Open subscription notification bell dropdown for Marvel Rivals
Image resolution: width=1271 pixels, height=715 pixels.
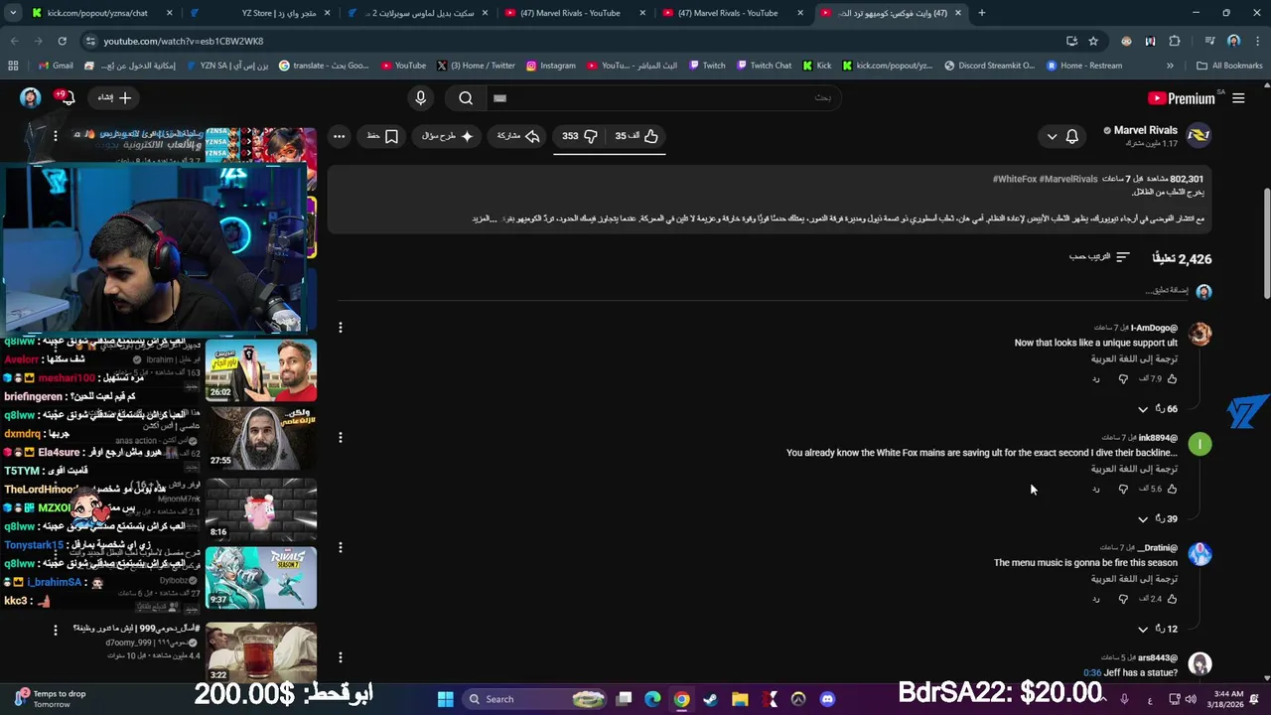(1062, 136)
